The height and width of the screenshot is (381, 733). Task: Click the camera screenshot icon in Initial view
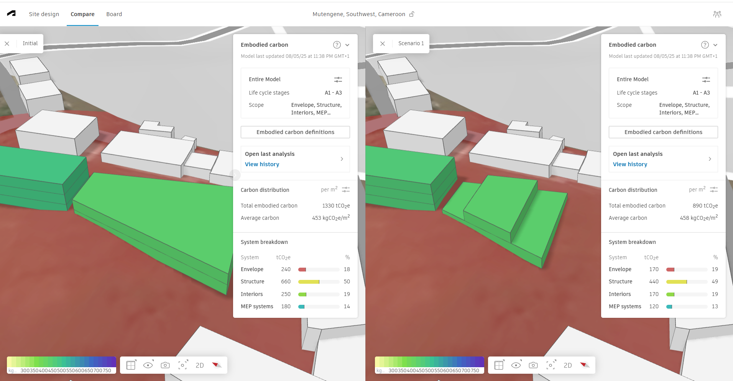tap(165, 365)
